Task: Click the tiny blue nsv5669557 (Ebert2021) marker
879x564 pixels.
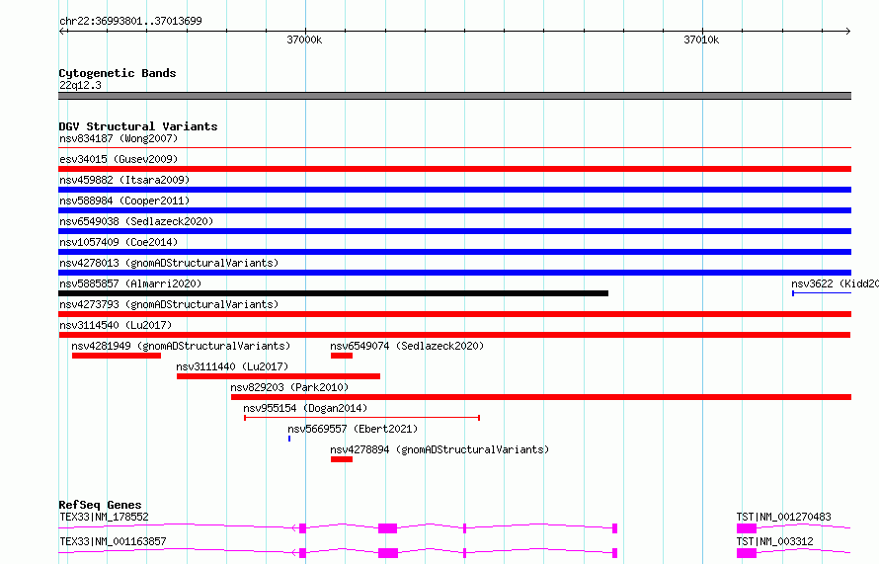Action: tap(289, 439)
